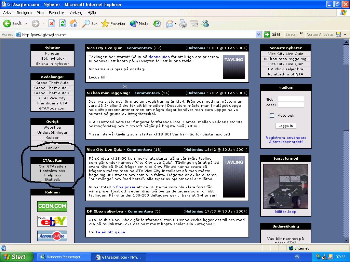Open the Registrera användare link
This screenshot has width=350, height=262.
(x=286, y=137)
